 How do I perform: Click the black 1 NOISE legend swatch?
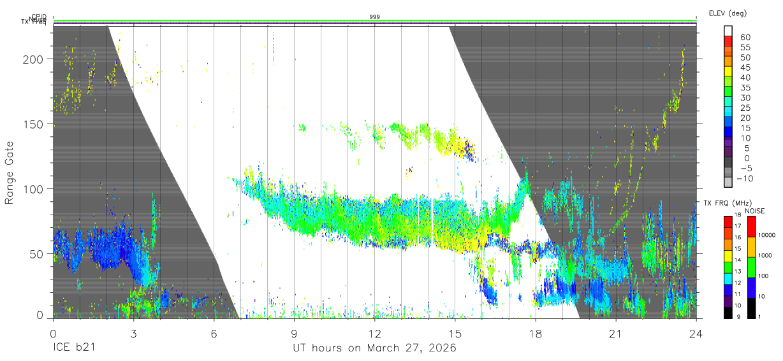point(750,308)
